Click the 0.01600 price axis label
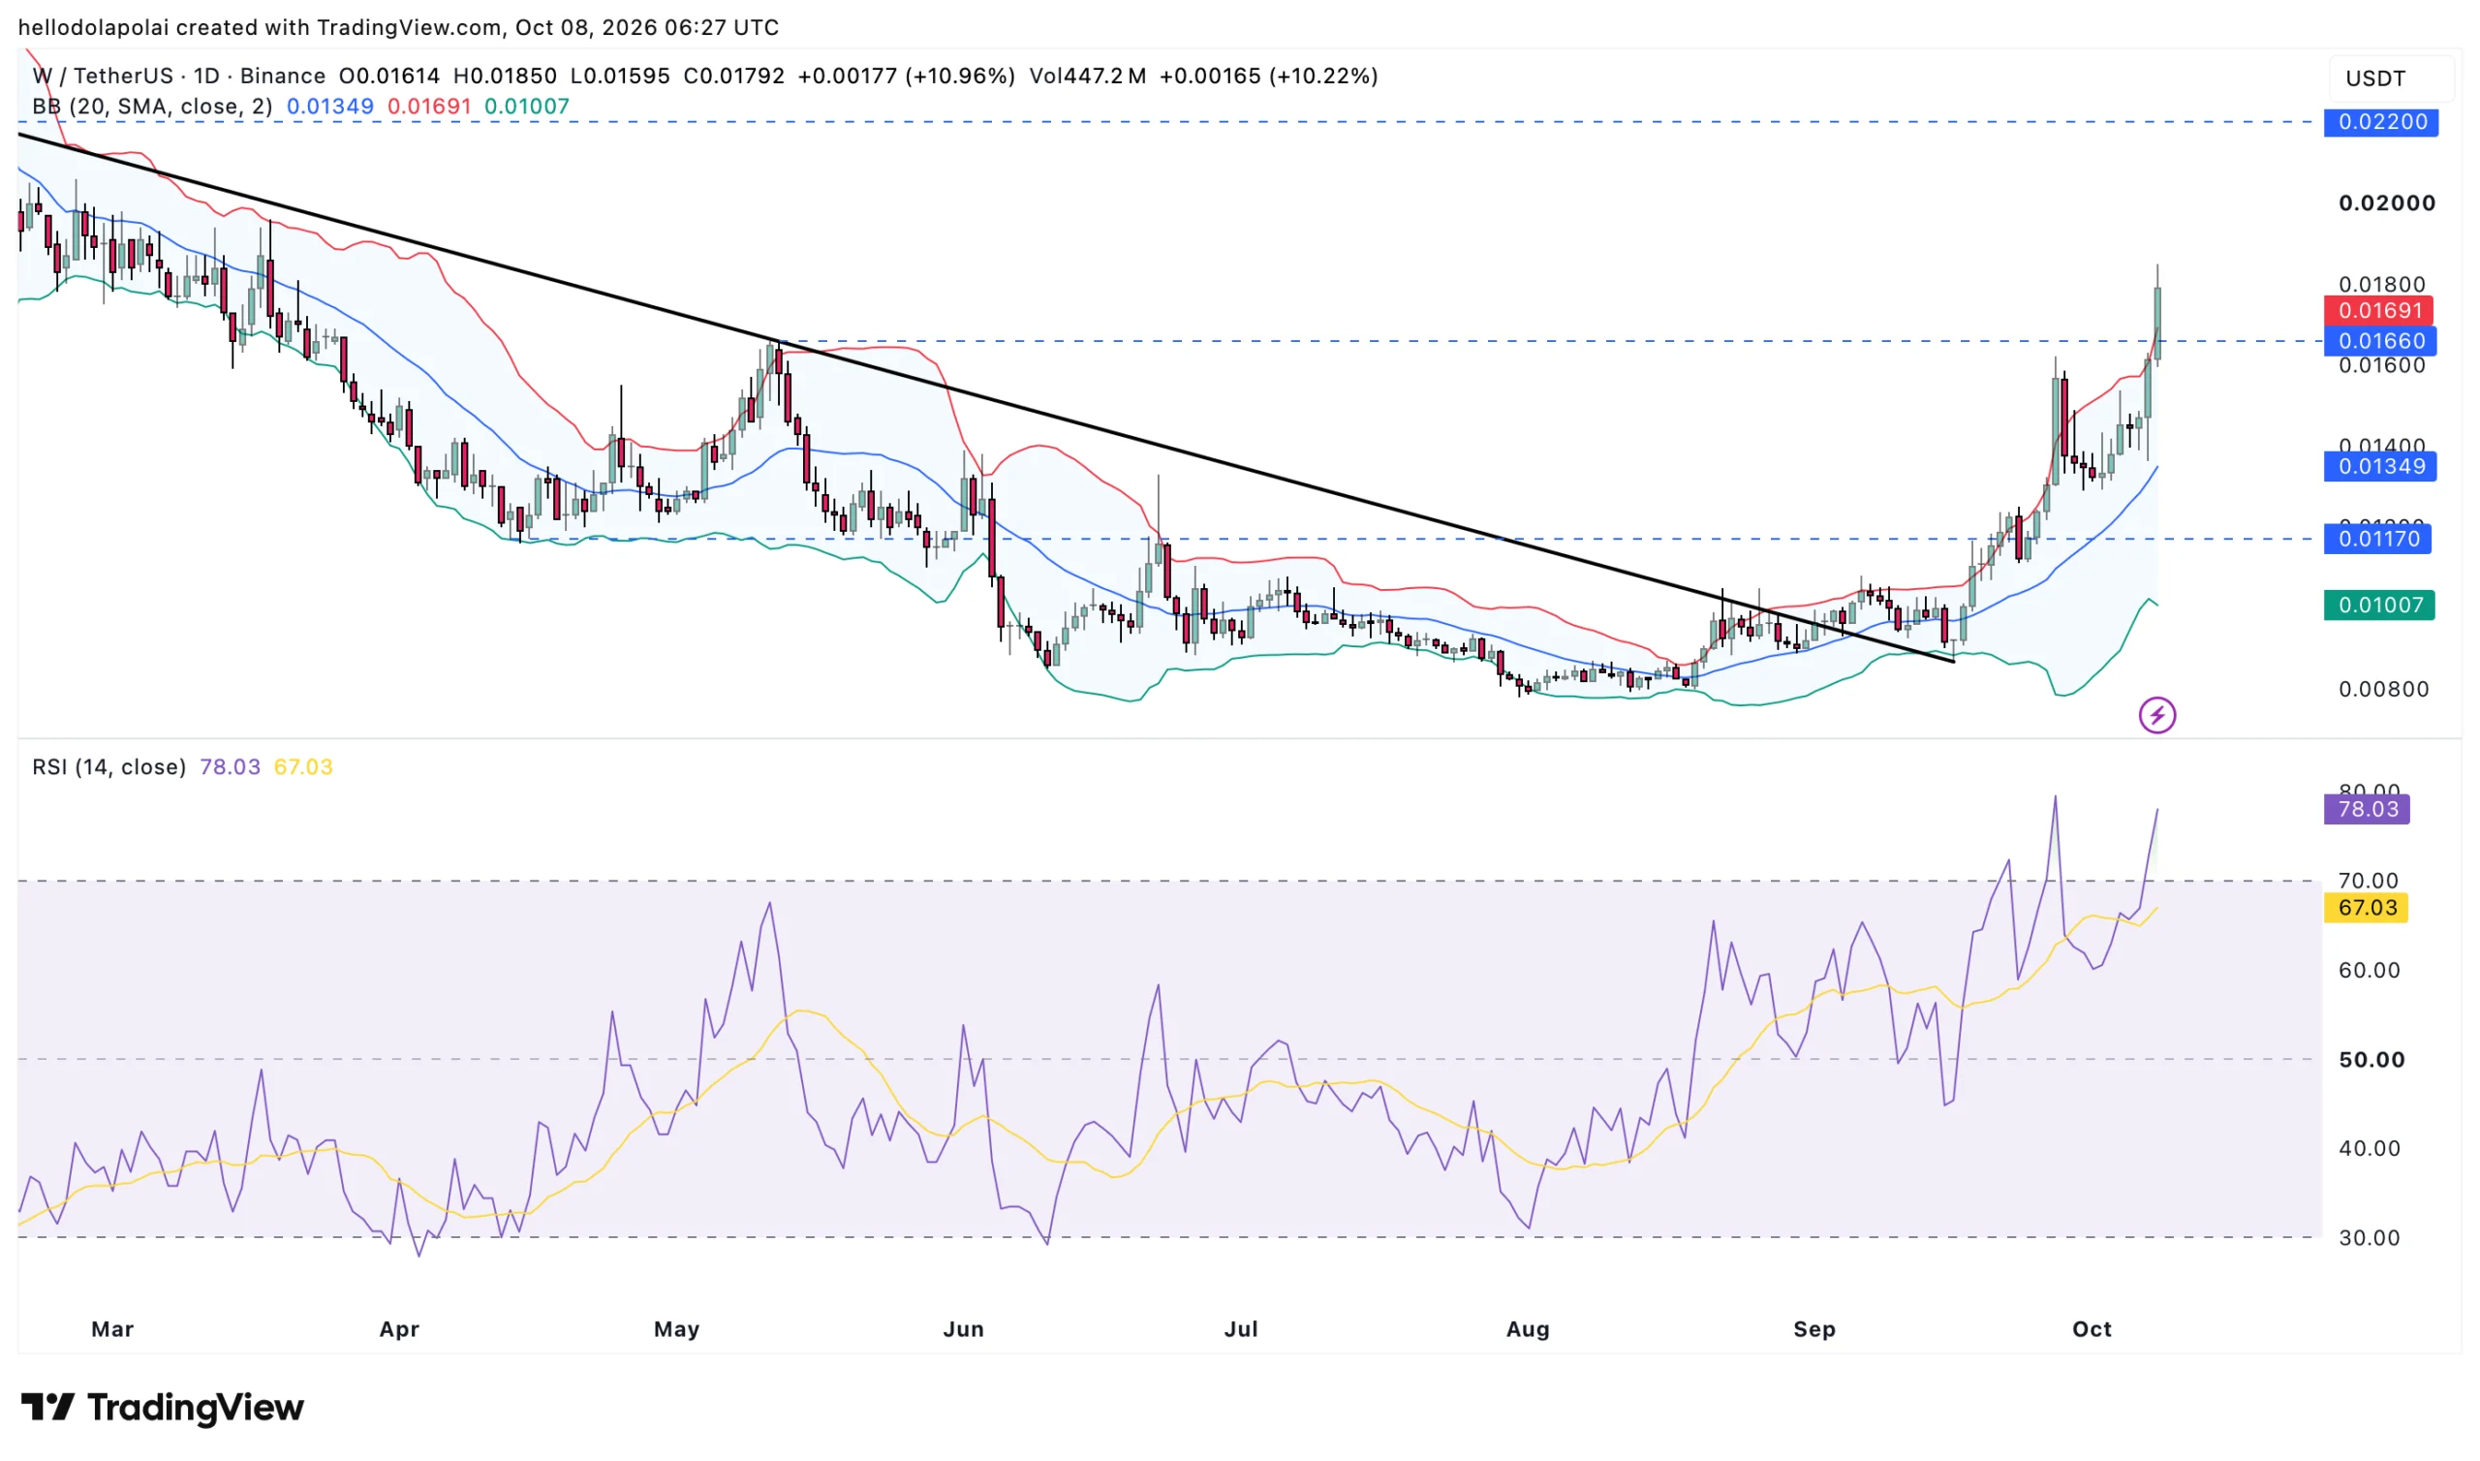The width and height of the screenshot is (2480, 1461). tap(2381, 366)
